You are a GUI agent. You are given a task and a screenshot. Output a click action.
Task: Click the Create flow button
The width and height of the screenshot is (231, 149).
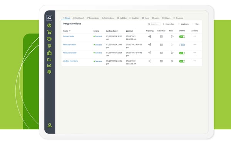click(168, 24)
